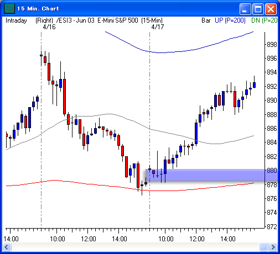Click the '/ESI3 - Jun 03' symbol text
The image size is (280, 254).
pyautogui.click(x=75, y=20)
